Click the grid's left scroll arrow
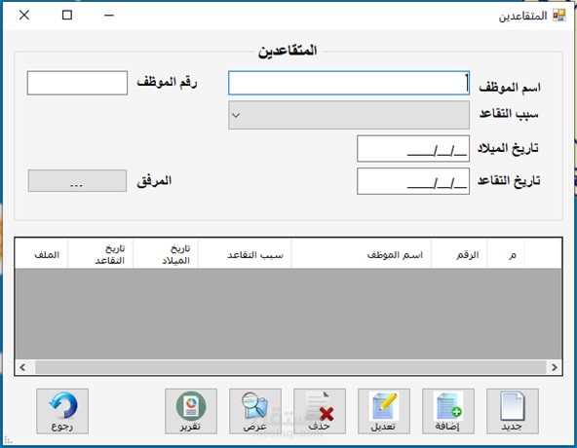This screenshot has height=448, width=577. coord(22,367)
